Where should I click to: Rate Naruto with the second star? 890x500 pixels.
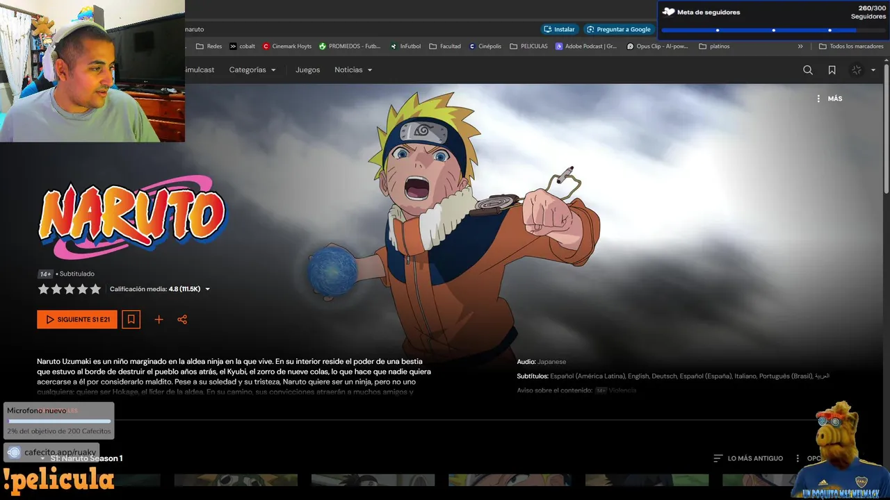tap(56, 289)
